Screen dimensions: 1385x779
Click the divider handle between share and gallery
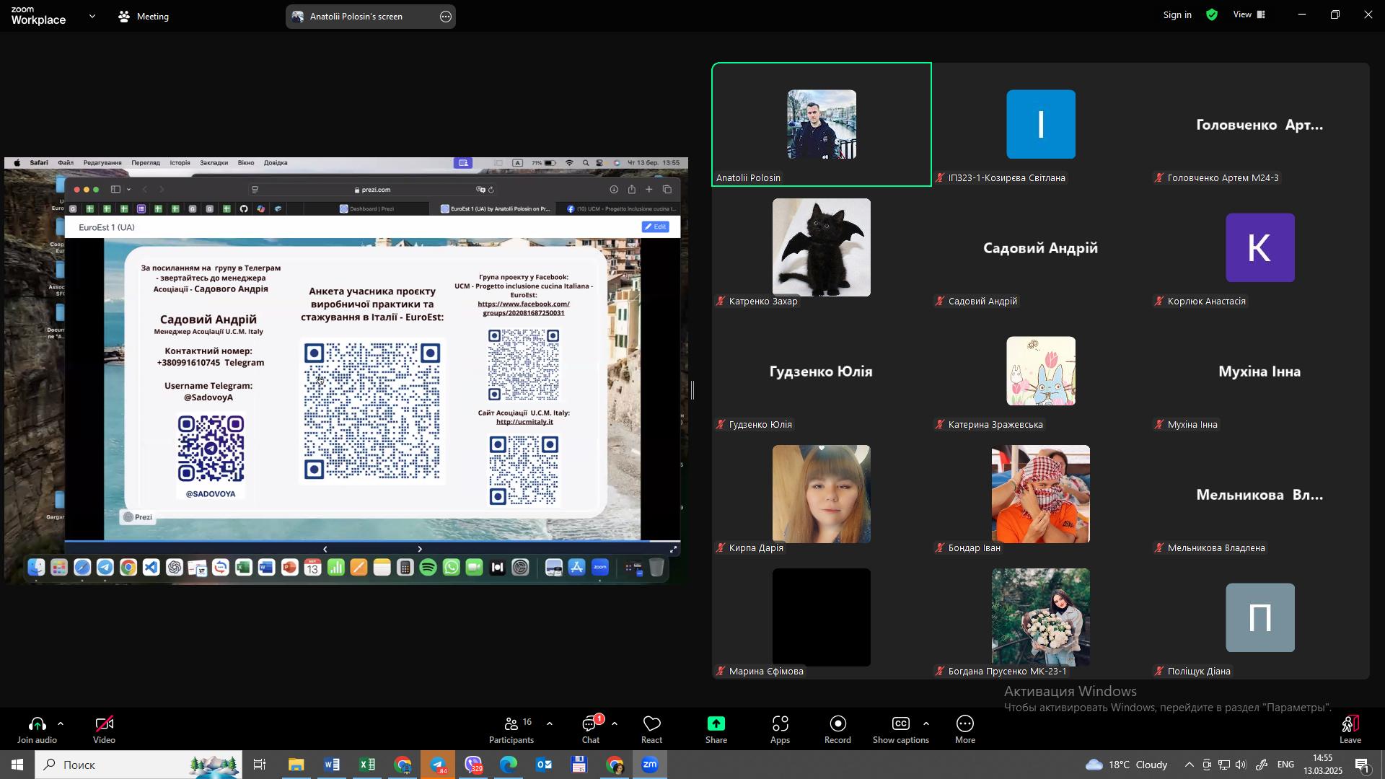tap(692, 390)
